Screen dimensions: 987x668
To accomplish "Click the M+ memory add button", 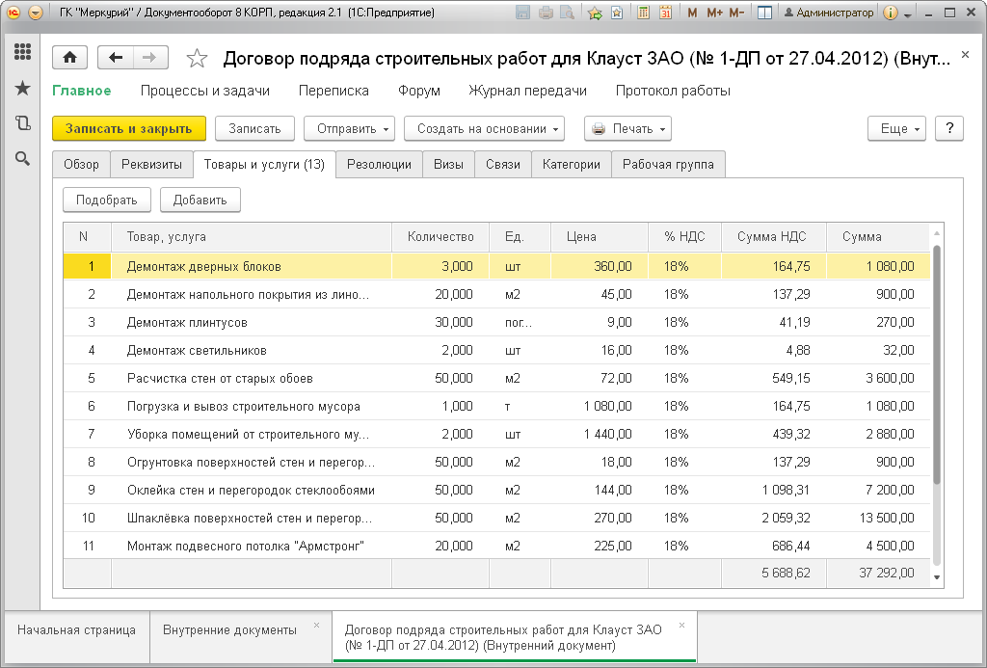I will pyautogui.click(x=714, y=13).
